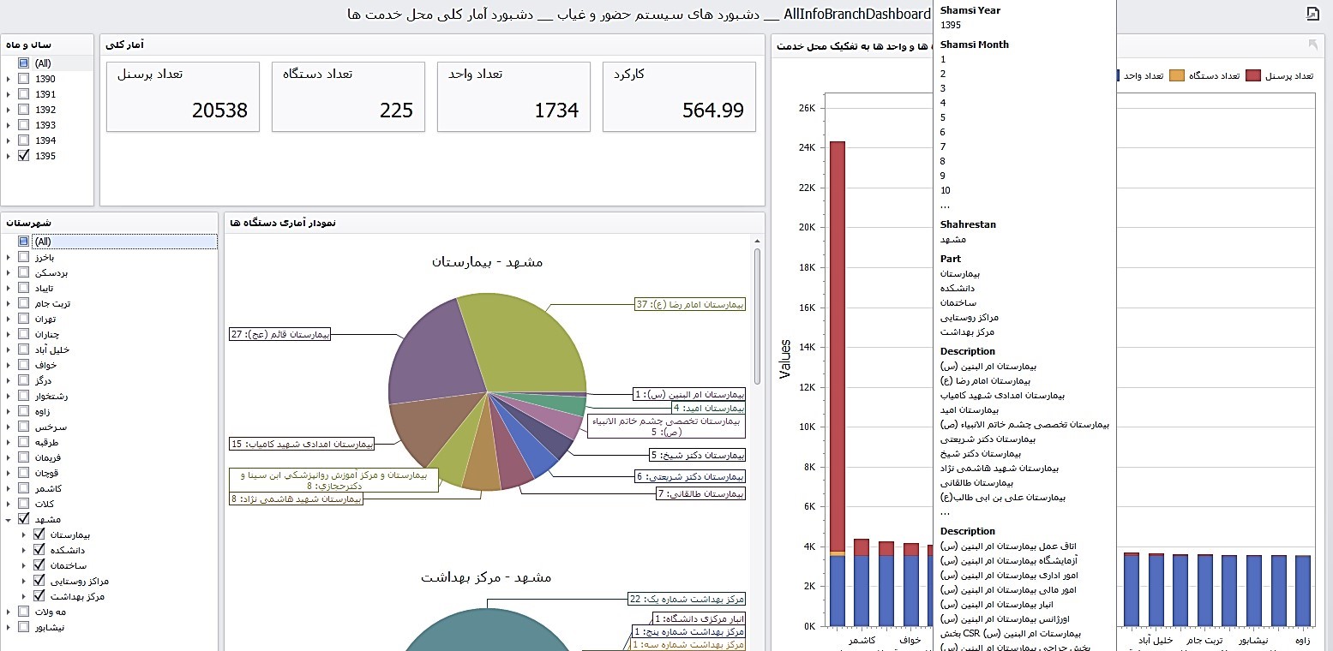Select بیمارستان قائم pie chart label

(x=279, y=334)
